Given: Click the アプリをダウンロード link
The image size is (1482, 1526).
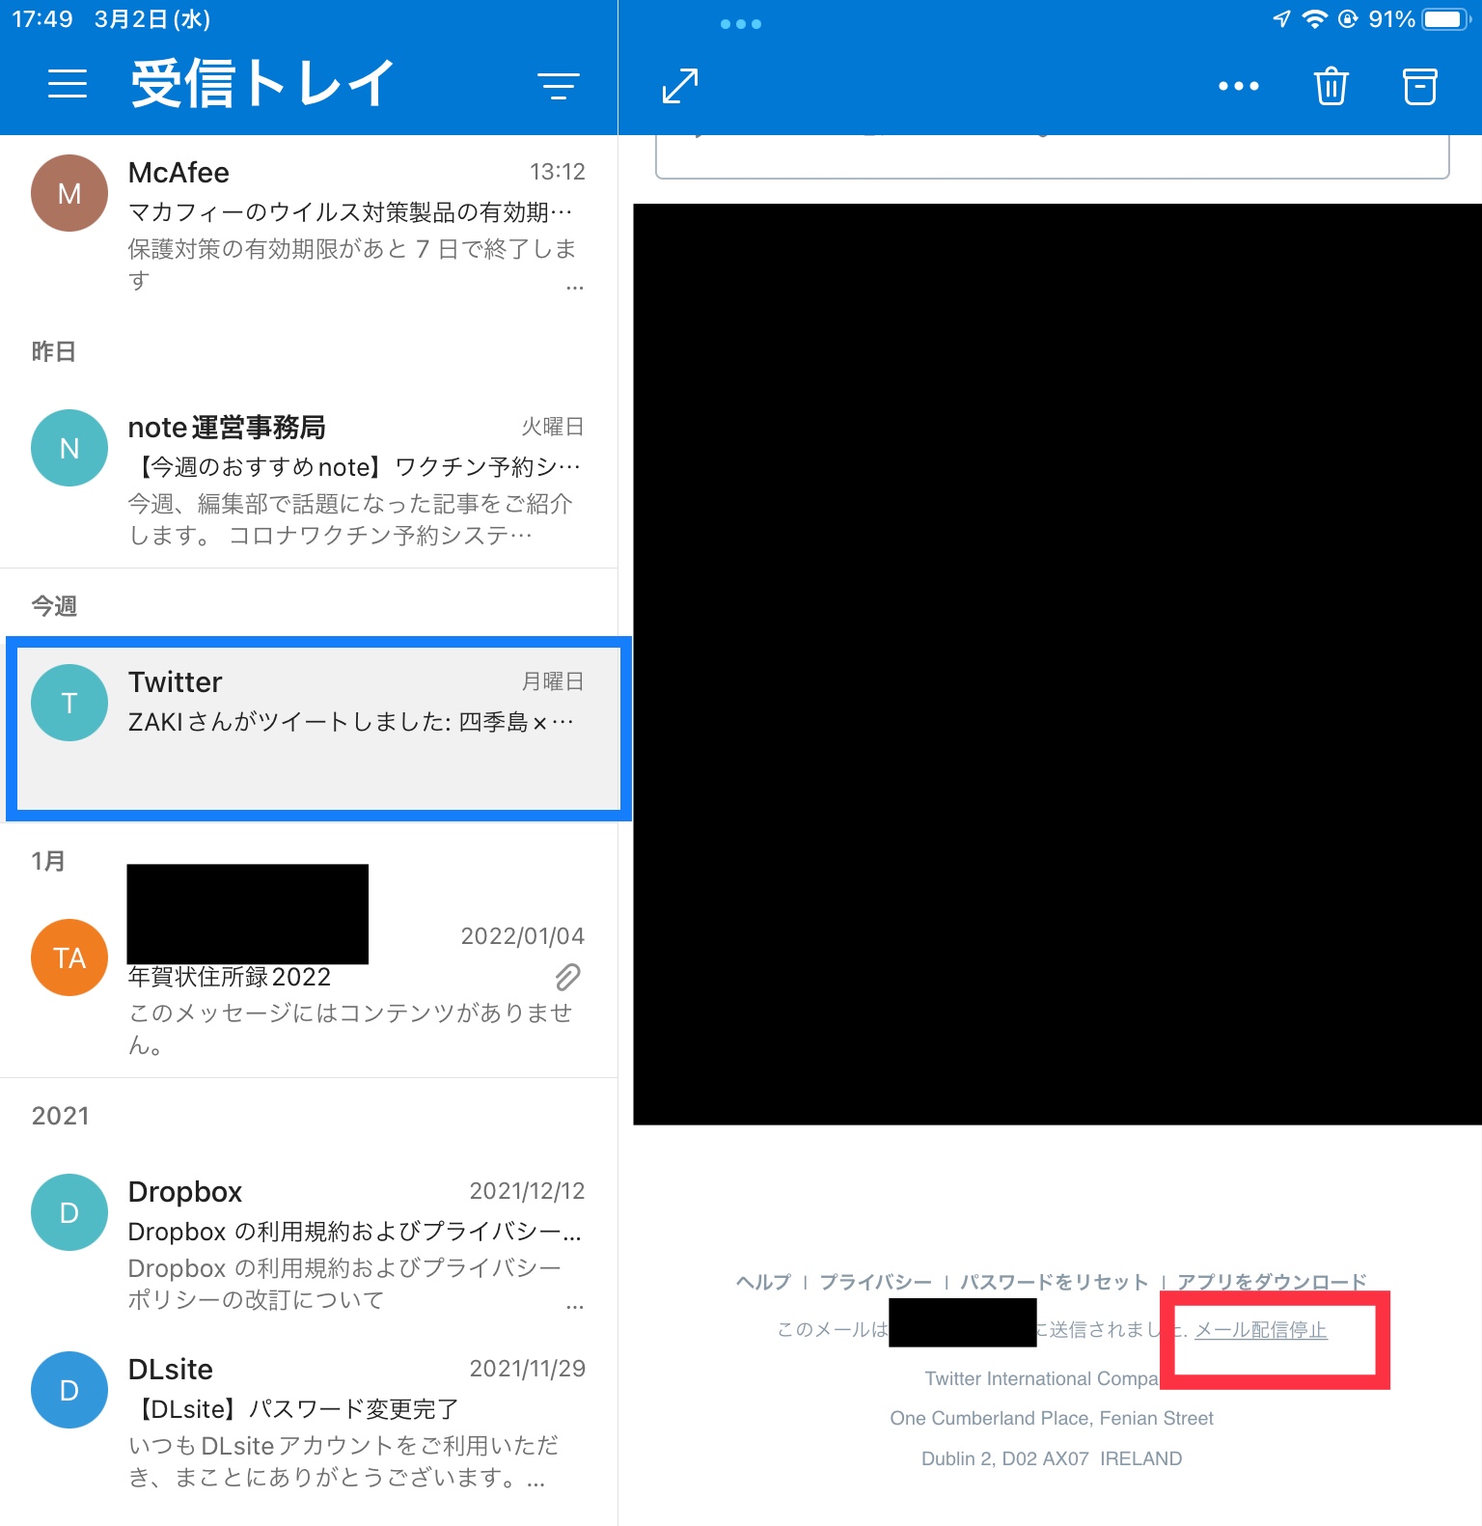Looking at the screenshot, I should tap(1272, 1282).
